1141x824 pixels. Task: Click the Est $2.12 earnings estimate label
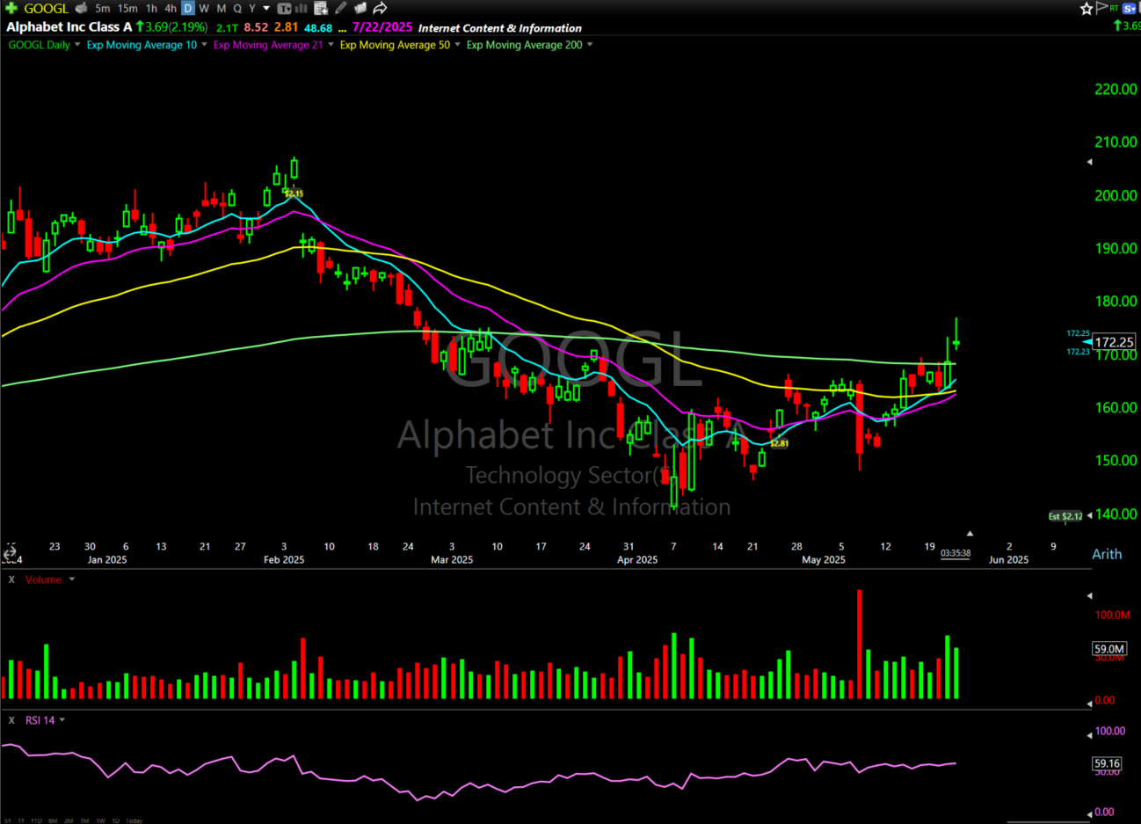click(x=1065, y=516)
